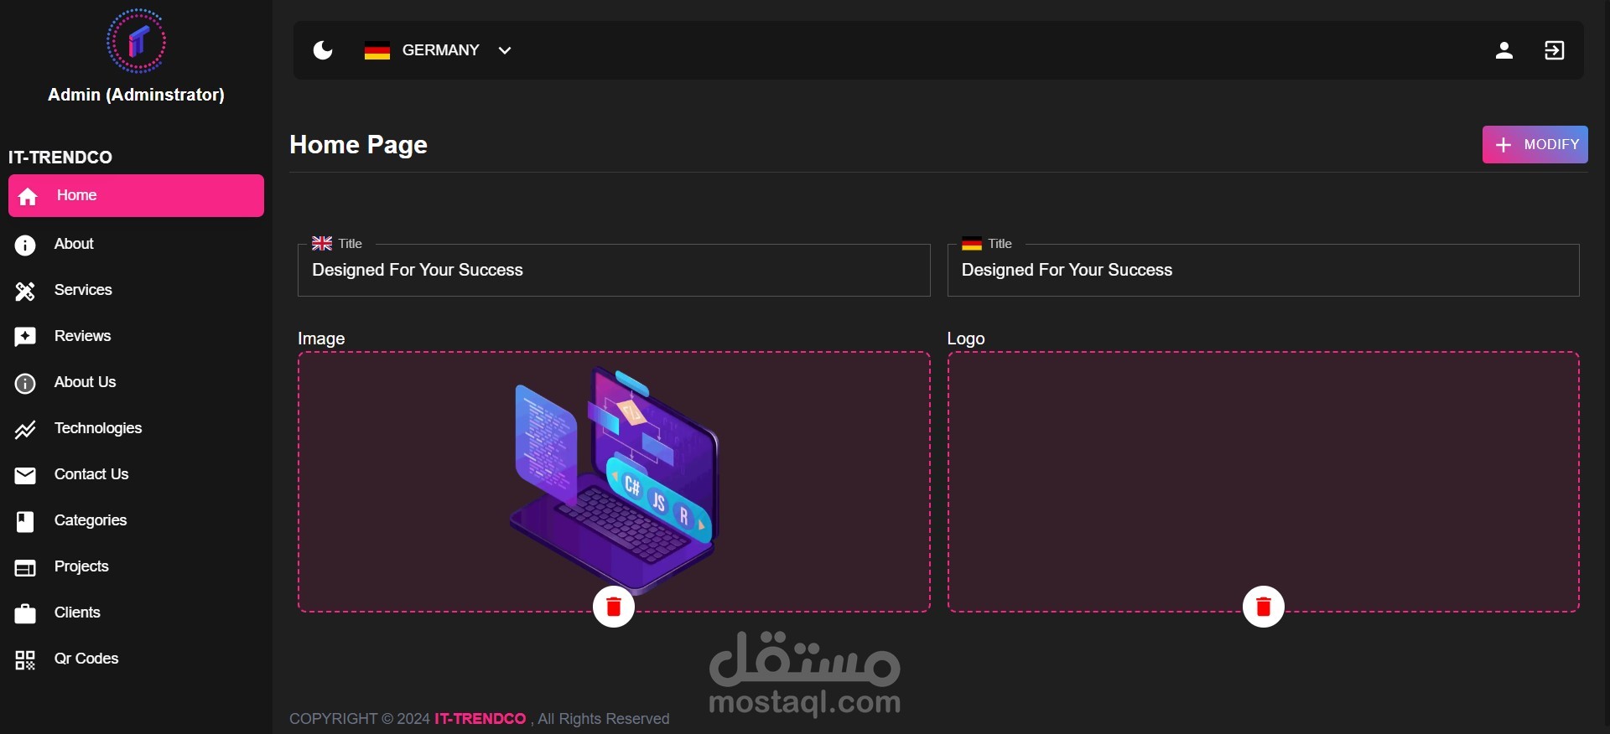This screenshot has height=734, width=1610.
Task: Click the plus icon on the Modify button
Action: tap(1504, 145)
